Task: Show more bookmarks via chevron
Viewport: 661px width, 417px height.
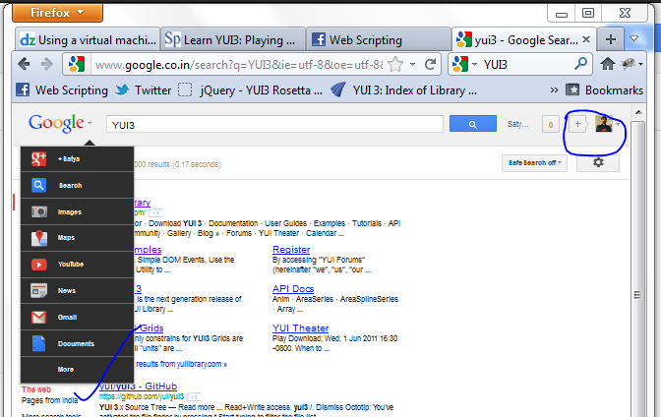Action: [x=554, y=90]
